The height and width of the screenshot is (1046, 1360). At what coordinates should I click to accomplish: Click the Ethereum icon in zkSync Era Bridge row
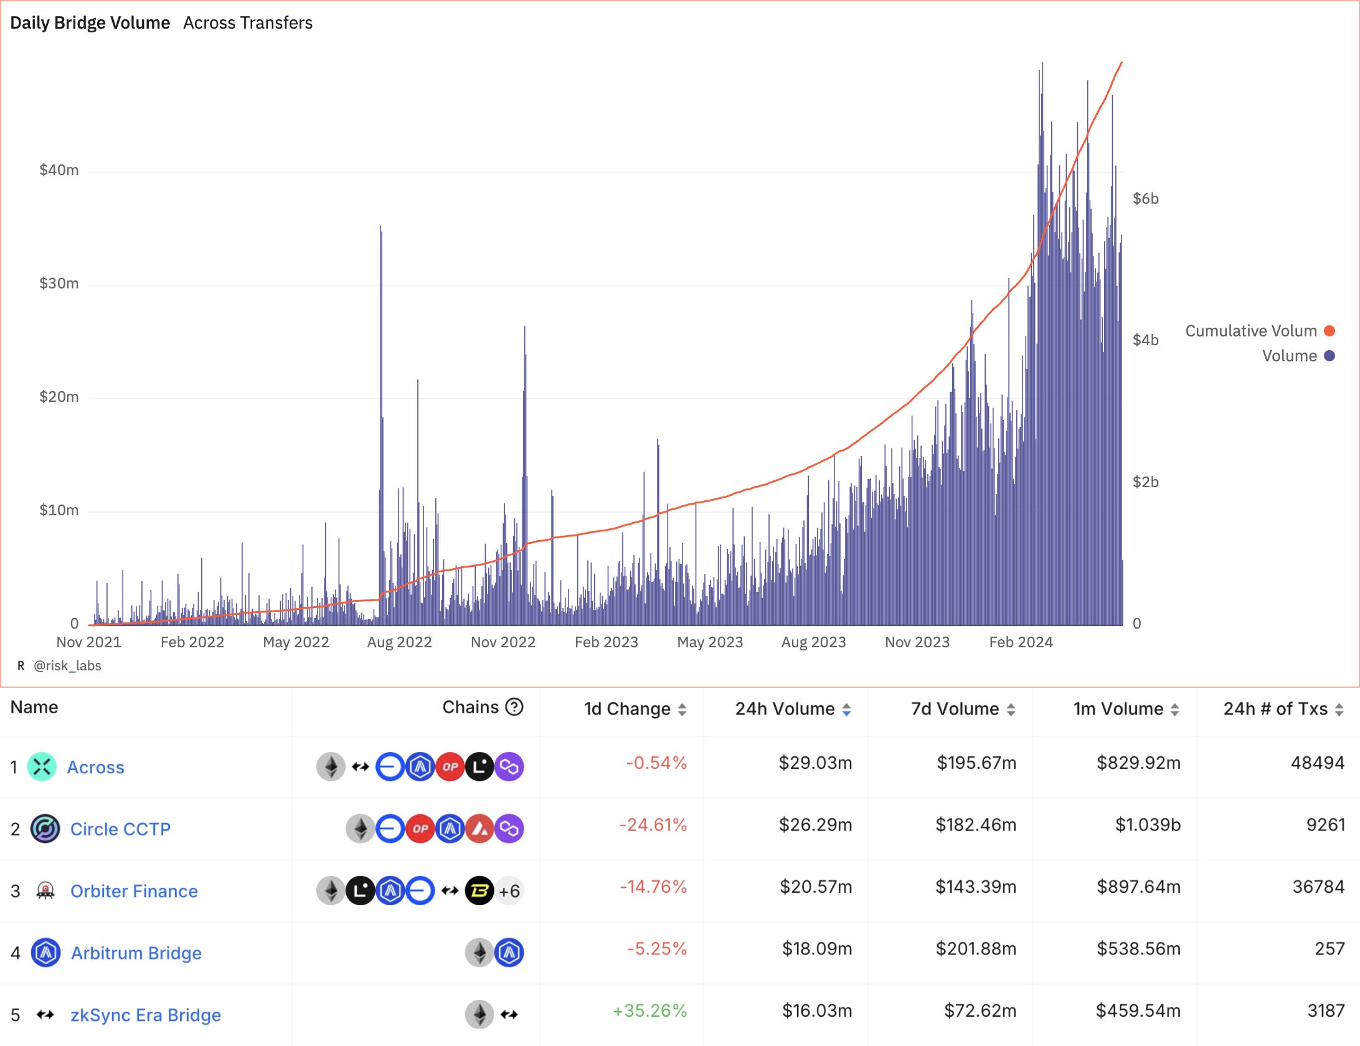coord(479,1015)
